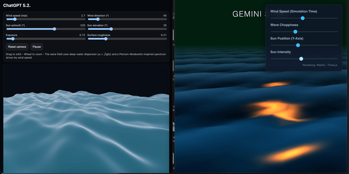349x174 pixels.
Task: Click the Rendering: WebGL / Three.js note
Action: coord(320,65)
